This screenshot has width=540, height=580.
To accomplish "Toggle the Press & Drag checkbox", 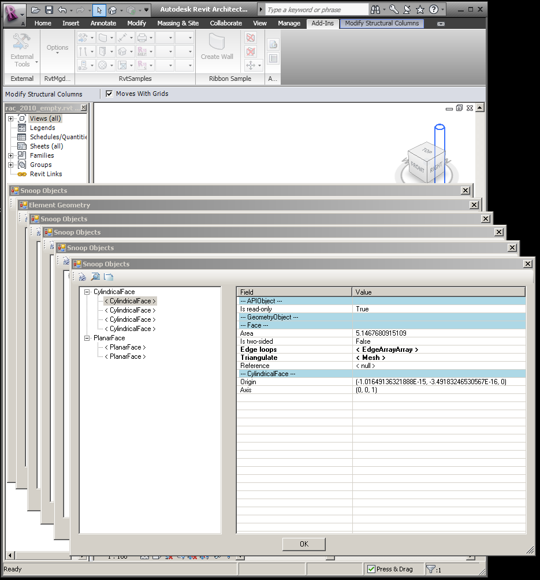I will (371, 569).
